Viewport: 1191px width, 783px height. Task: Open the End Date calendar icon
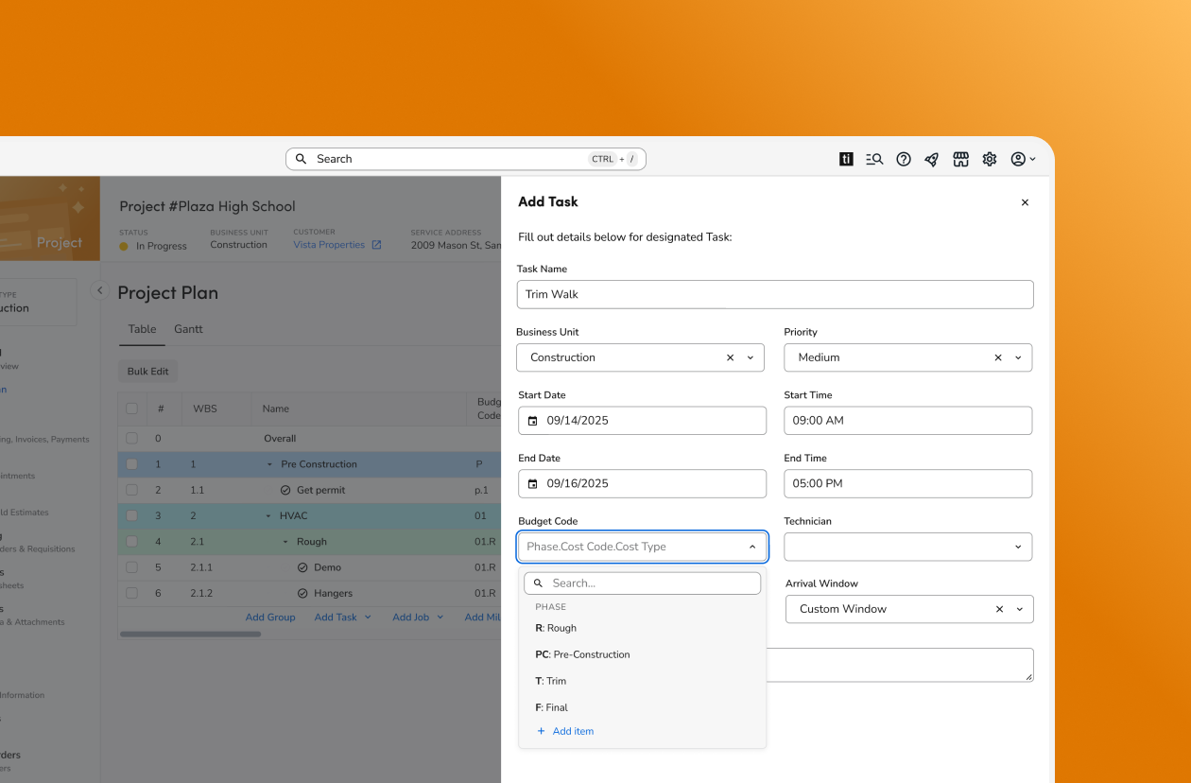533,483
